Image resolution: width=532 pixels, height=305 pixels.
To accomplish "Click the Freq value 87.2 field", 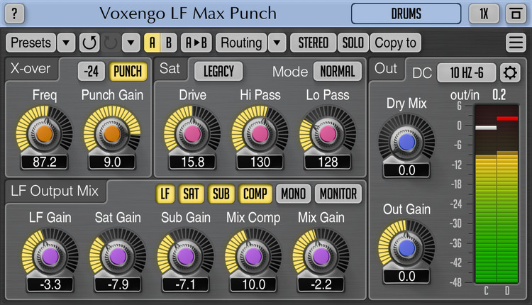I will click(x=45, y=162).
